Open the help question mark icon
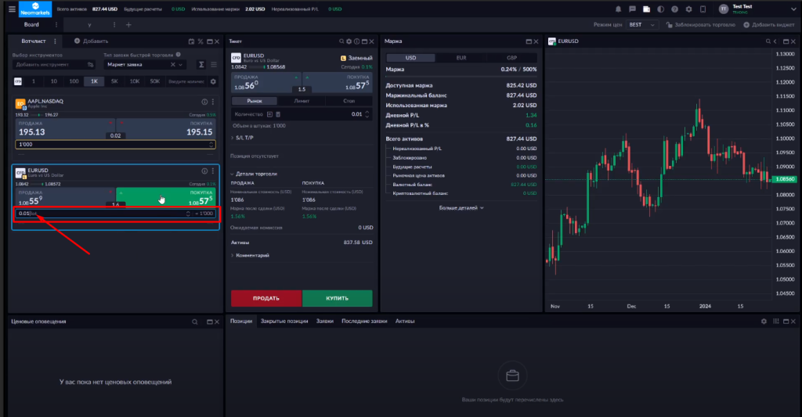802x417 pixels. coord(674,9)
